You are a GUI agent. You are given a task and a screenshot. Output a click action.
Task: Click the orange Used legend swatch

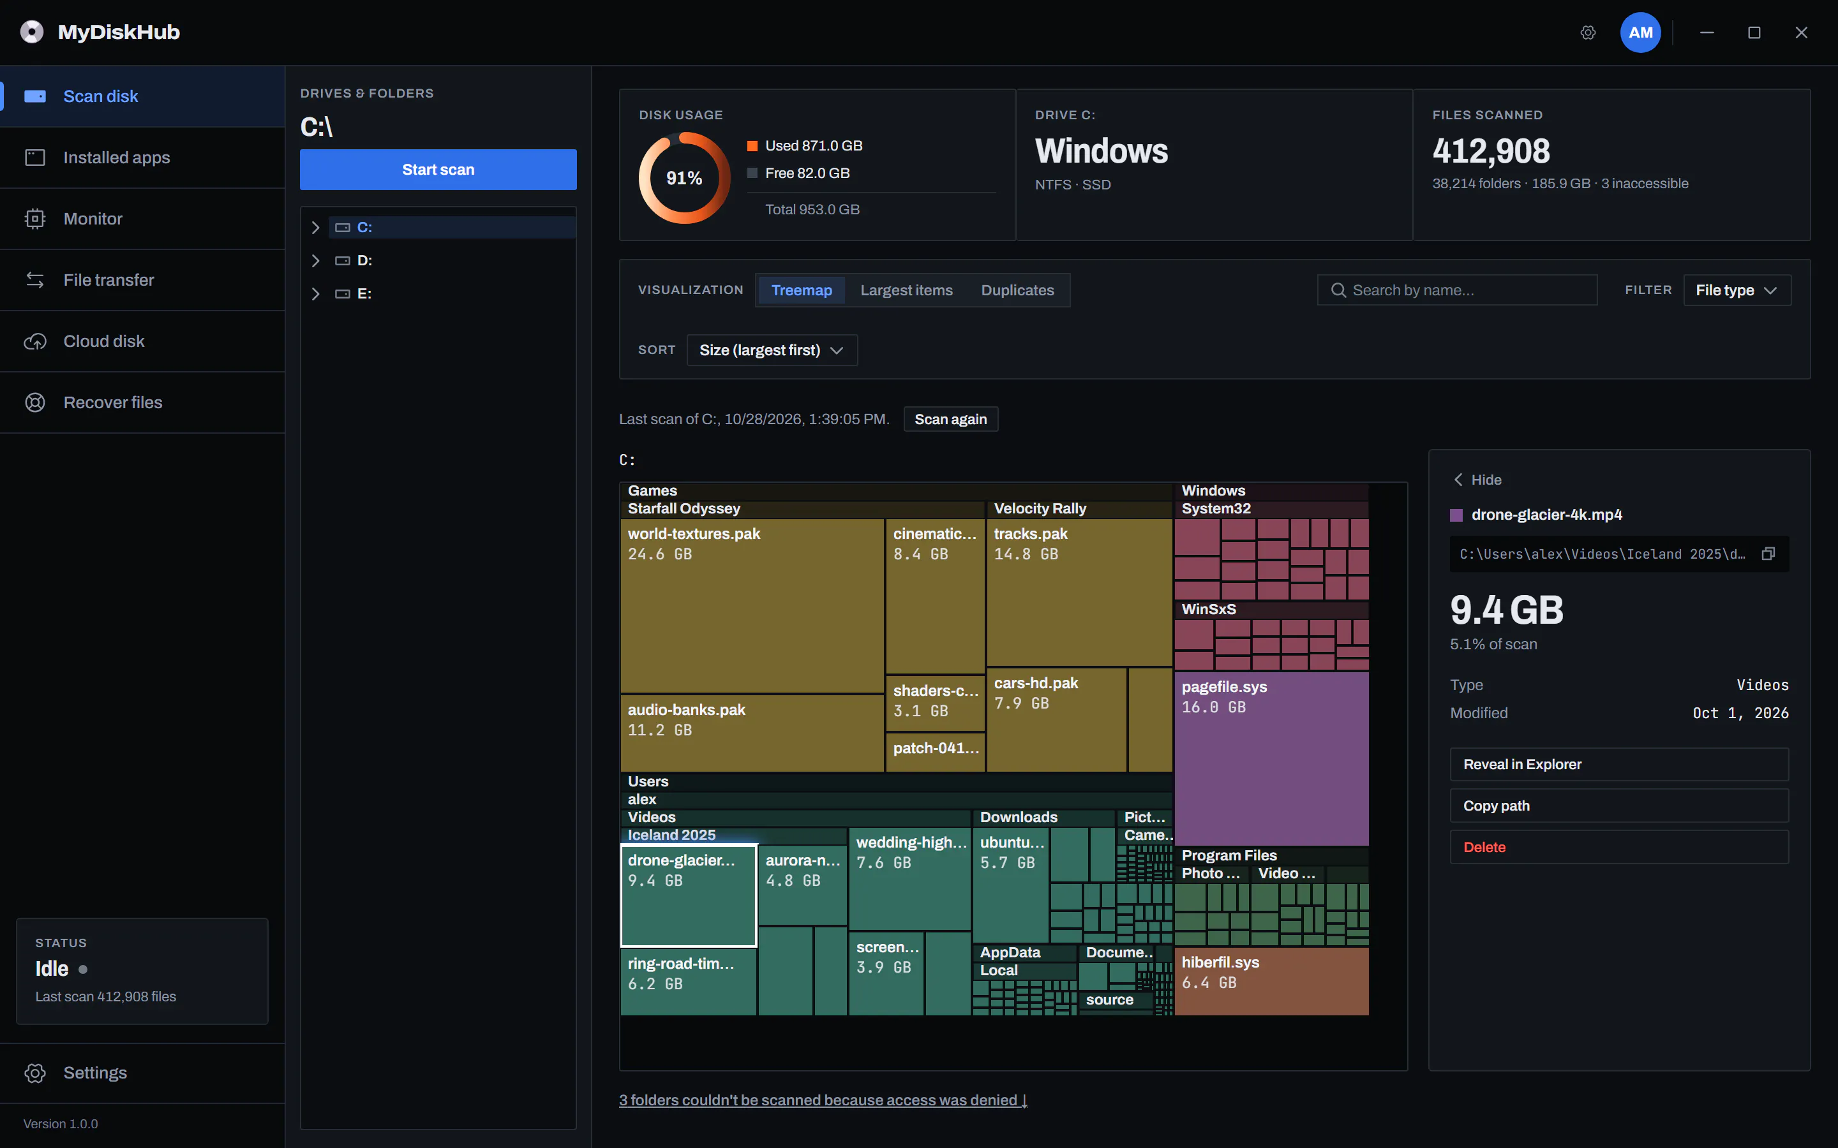(752, 146)
